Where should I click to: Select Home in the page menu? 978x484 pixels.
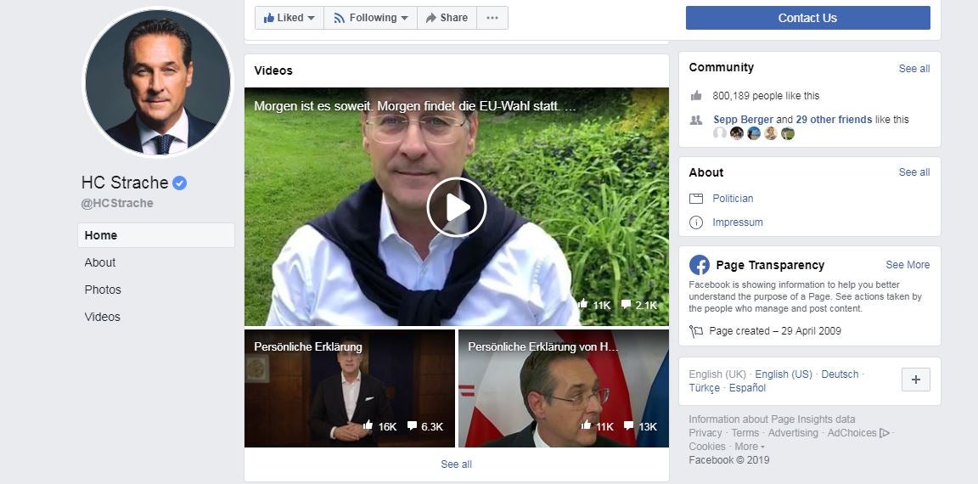[156, 235]
